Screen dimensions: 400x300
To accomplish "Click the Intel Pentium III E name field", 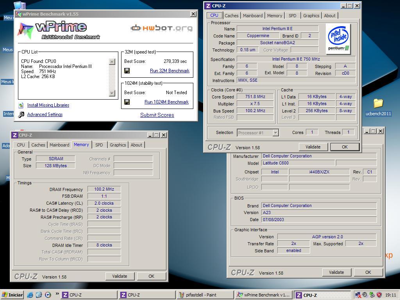I will pos(278,29).
